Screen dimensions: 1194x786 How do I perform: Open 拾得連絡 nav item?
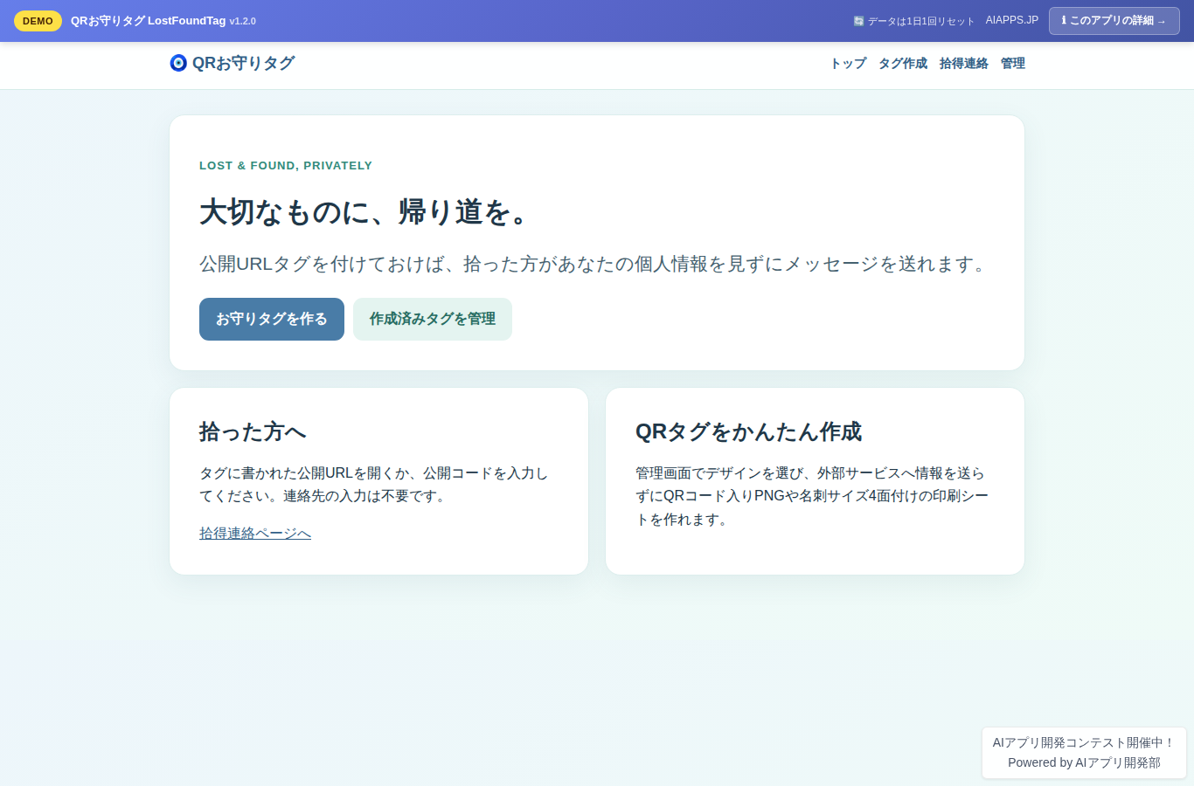963,63
